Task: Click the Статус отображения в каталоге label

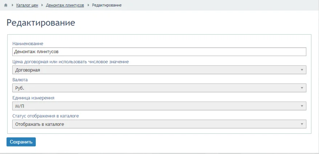Action: point(46,116)
